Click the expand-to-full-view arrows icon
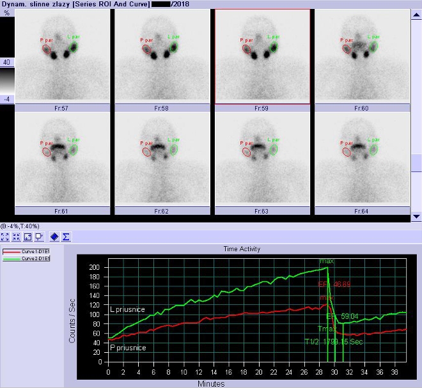The height and width of the screenshot is (388, 422). [5, 237]
